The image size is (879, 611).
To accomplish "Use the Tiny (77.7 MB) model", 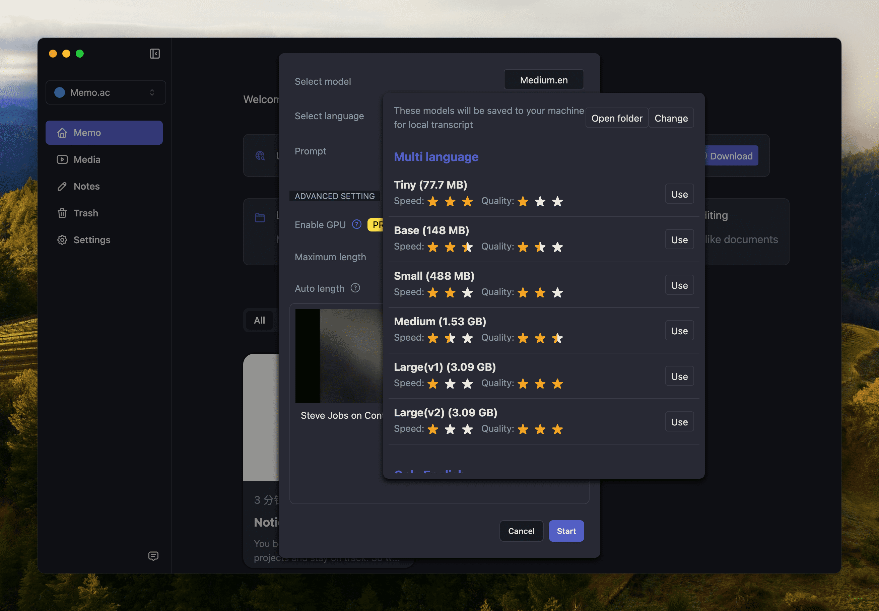I will click(679, 194).
